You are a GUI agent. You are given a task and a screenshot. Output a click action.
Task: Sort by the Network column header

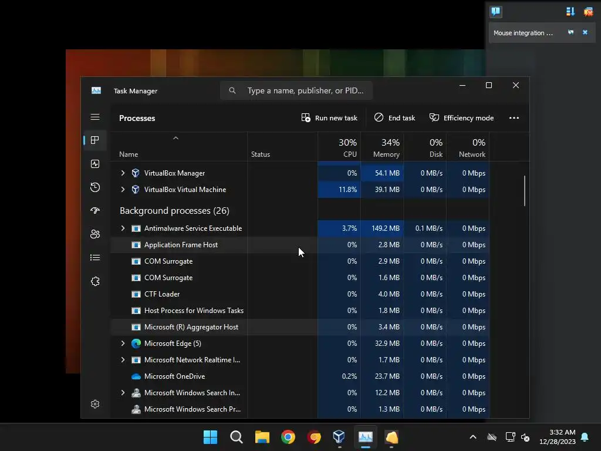tap(468, 147)
